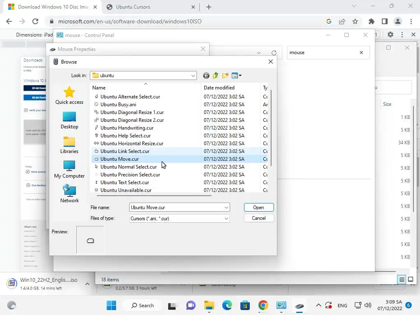
Task: Open a new Chrome tab
Action: [209, 7]
